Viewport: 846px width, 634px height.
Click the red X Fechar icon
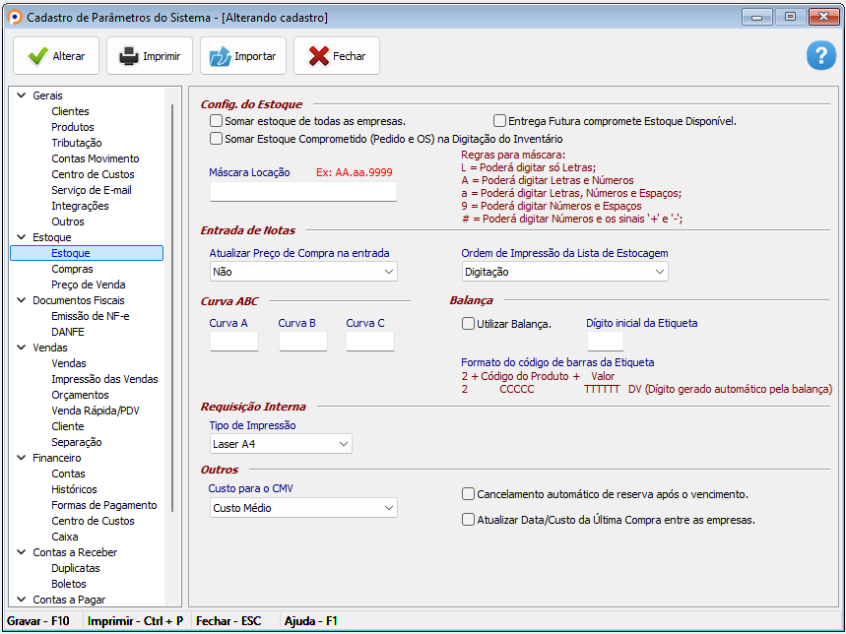point(318,56)
